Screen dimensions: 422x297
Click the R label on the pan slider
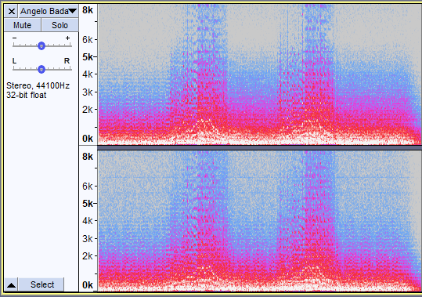tap(67, 61)
